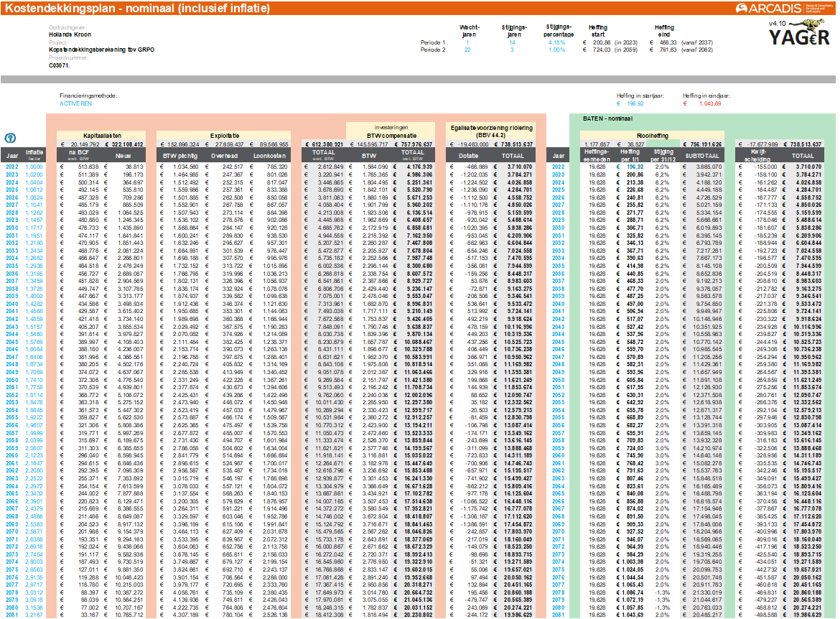
Task: Click the Inflatie factor column header
Action: point(34,154)
